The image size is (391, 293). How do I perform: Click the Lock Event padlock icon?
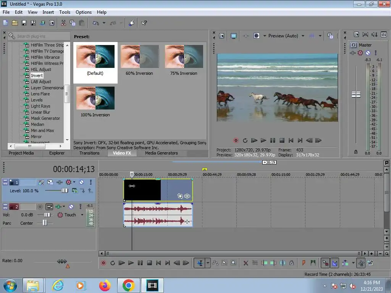coord(291,263)
